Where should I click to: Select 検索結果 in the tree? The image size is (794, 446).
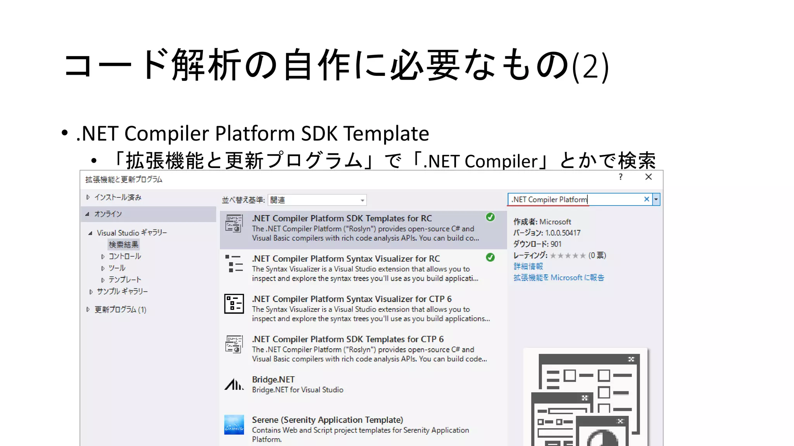pyautogui.click(x=123, y=245)
